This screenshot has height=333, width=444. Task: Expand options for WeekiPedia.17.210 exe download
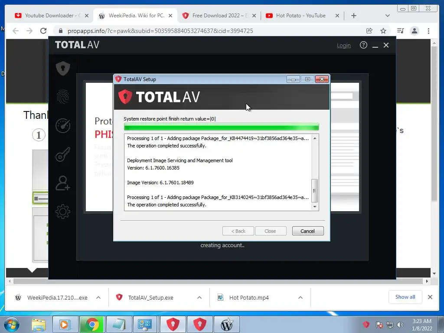98,297
